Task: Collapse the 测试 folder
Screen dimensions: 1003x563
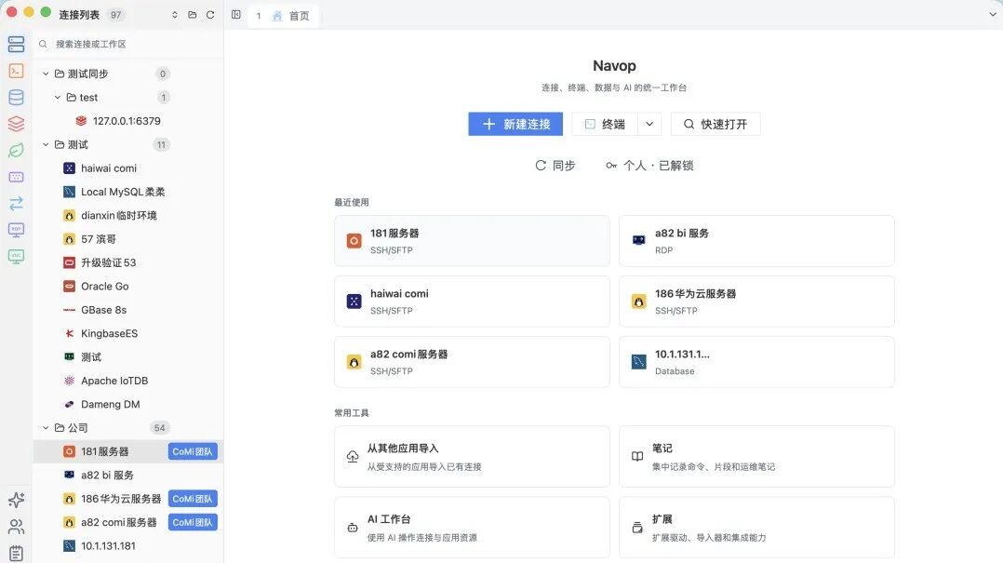Action: [x=46, y=144]
